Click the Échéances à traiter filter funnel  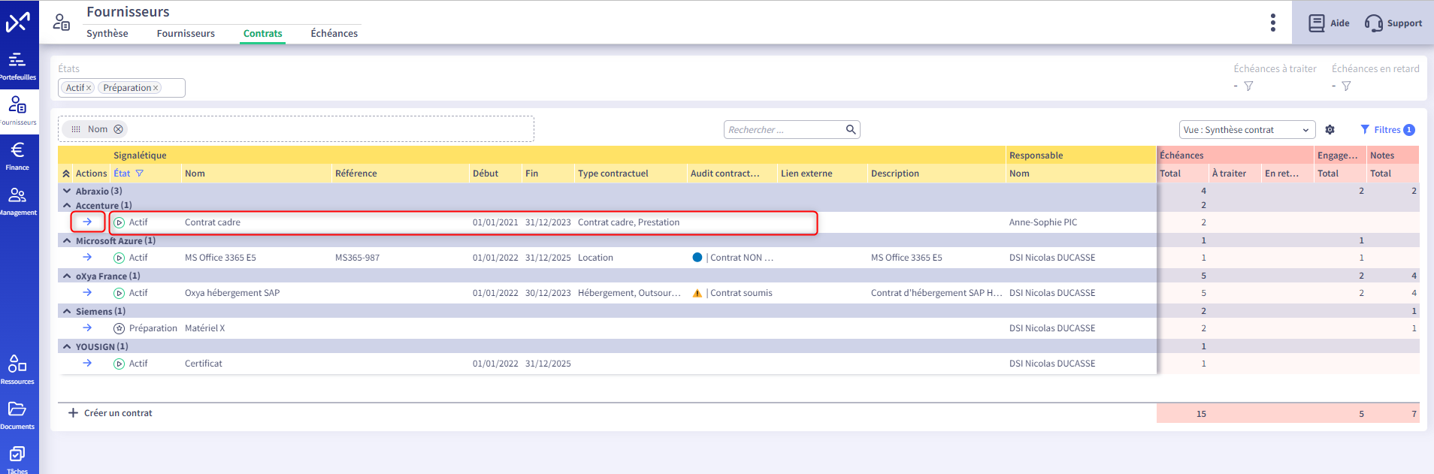[1248, 86]
